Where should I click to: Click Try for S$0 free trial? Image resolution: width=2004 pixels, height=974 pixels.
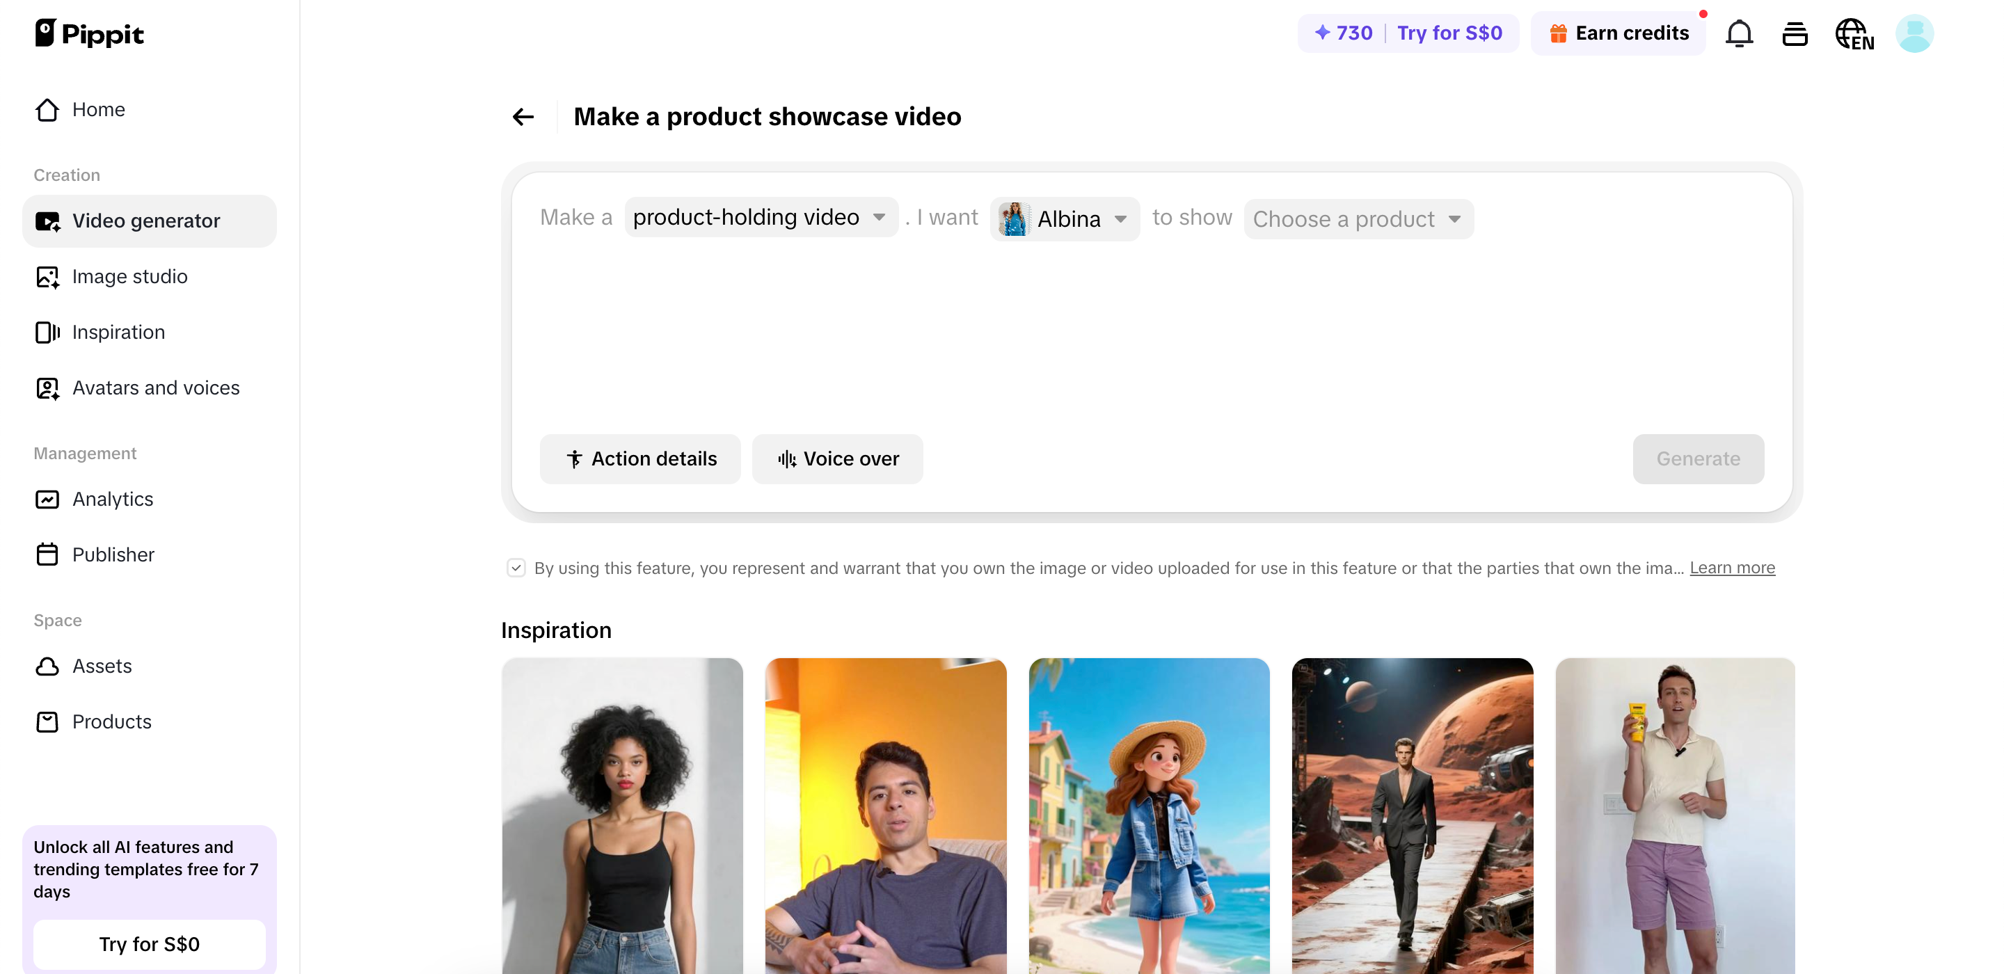pos(150,943)
